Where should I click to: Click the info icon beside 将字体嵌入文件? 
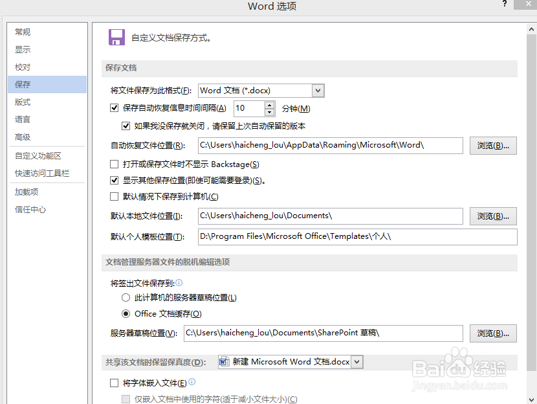(192, 382)
